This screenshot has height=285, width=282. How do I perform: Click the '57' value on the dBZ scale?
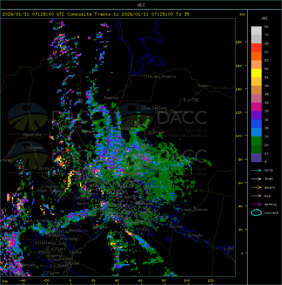(266, 60)
